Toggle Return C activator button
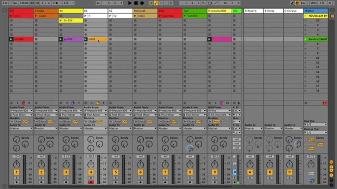 [x=290, y=172]
